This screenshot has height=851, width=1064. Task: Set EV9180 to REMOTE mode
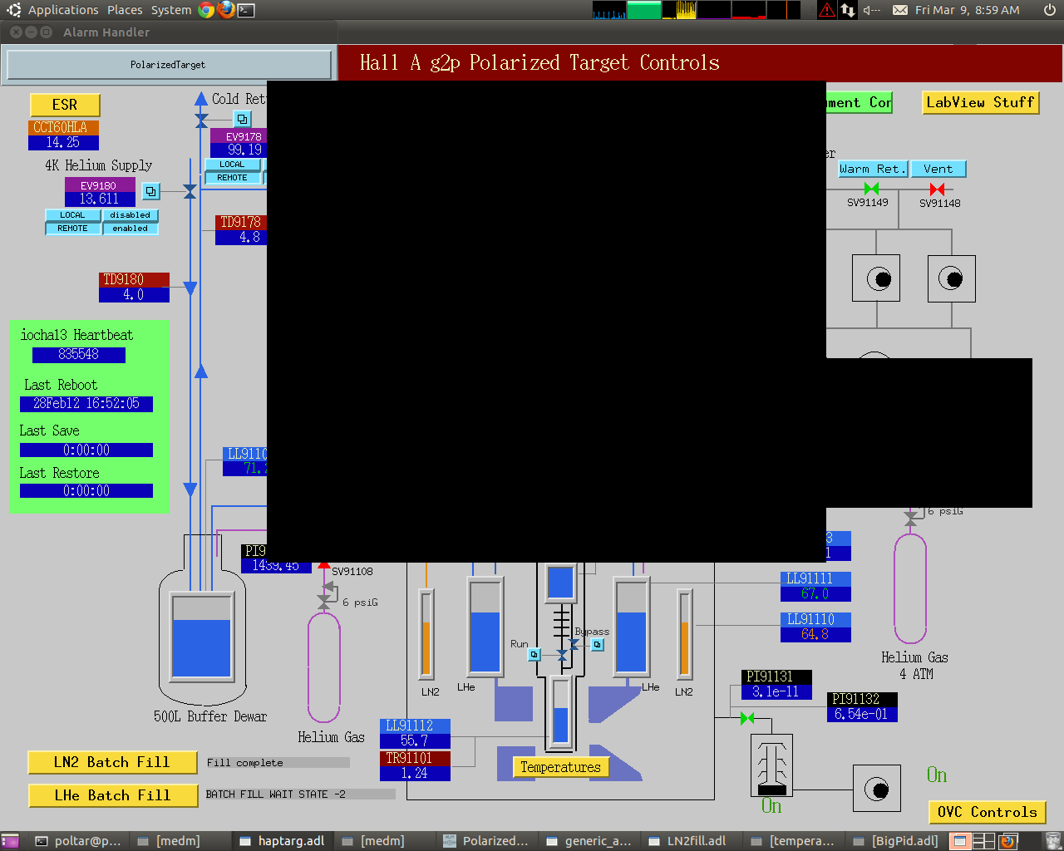click(x=72, y=229)
